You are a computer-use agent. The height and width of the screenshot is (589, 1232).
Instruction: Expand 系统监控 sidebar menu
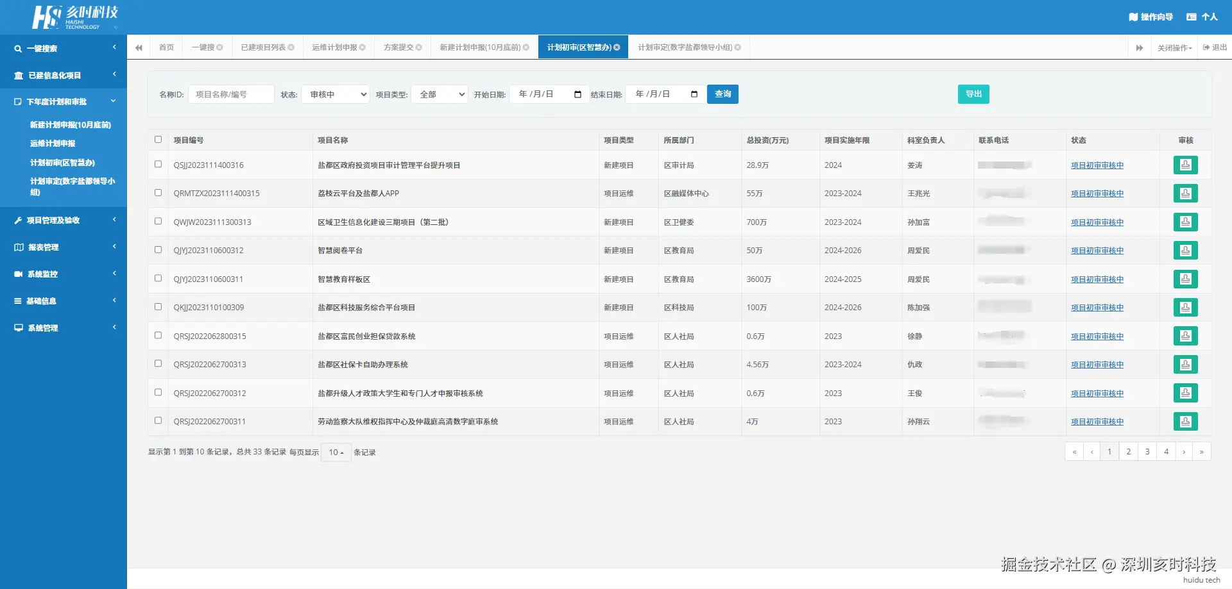click(64, 274)
